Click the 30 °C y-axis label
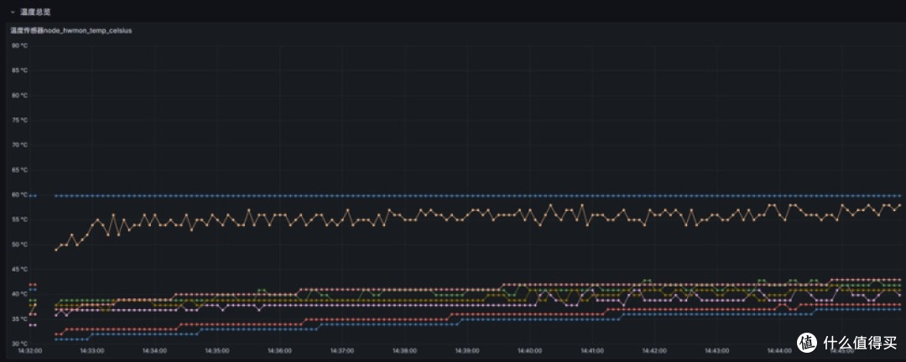Image resolution: width=906 pixels, height=362 pixels. pyautogui.click(x=19, y=344)
